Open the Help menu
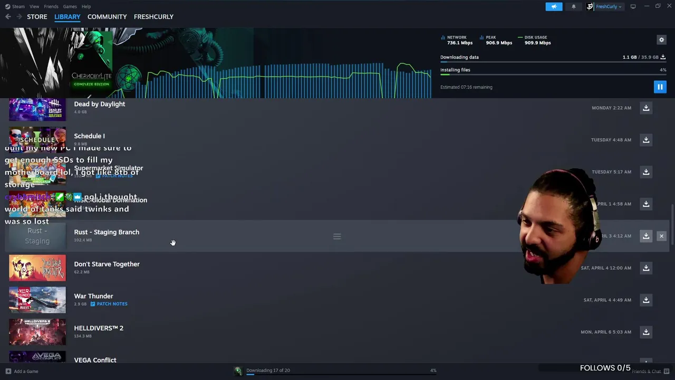The image size is (675, 380). tap(86, 6)
